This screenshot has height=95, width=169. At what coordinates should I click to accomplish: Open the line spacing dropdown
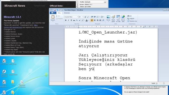coord(102,17)
